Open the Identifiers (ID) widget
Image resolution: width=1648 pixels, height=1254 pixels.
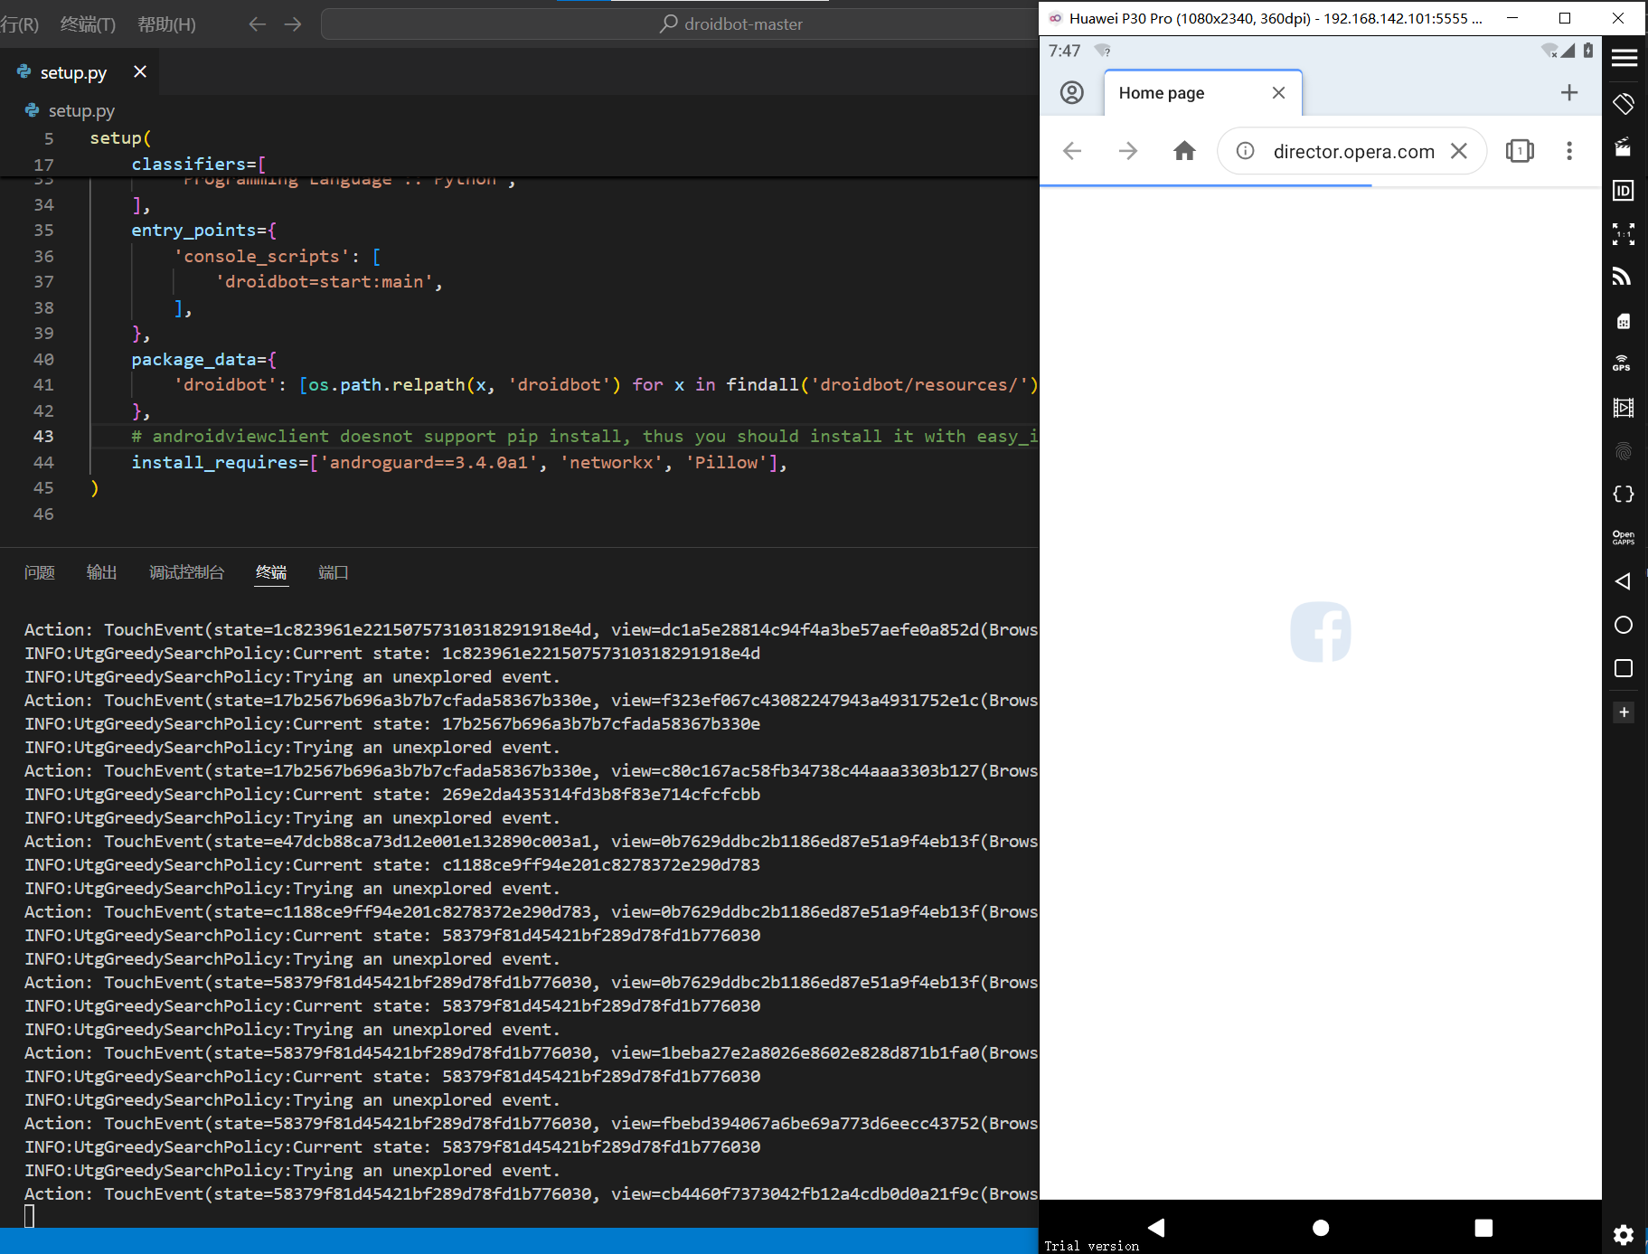(1623, 191)
